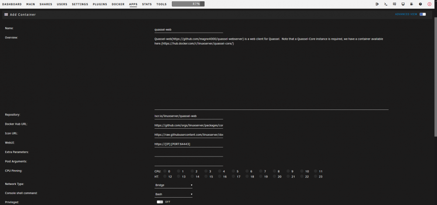Open the Users menu tab
This screenshot has height=205, width=437.
(62, 4)
